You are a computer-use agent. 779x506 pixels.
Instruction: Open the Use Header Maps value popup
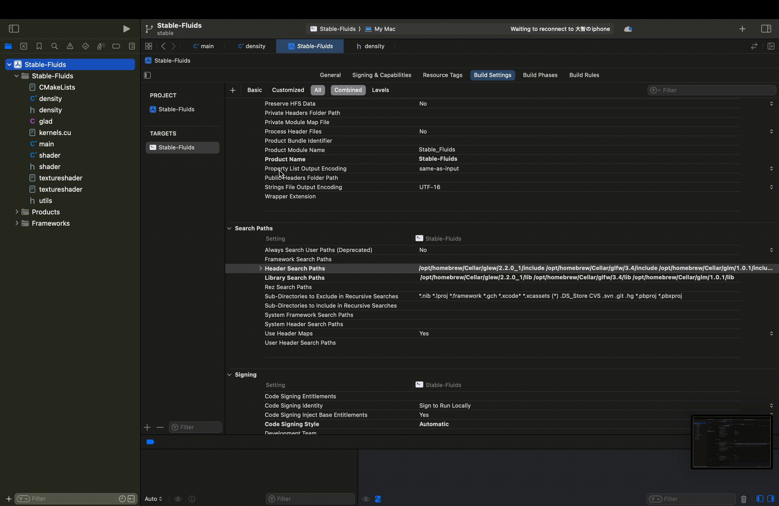tap(772, 333)
